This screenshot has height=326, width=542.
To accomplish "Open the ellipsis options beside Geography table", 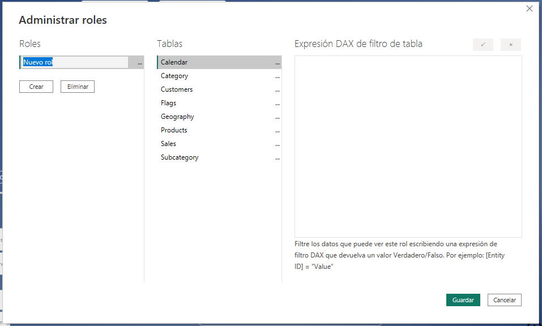I will tap(278, 117).
